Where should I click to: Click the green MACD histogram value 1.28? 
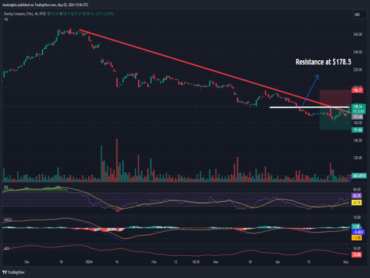coord(356,226)
